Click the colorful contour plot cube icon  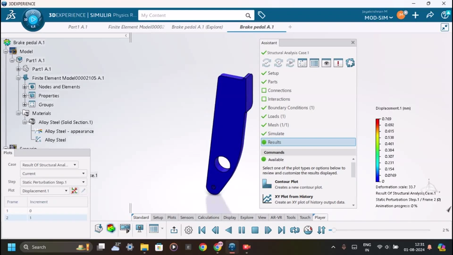click(111, 229)
